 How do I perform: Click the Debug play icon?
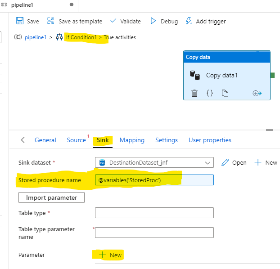153,21
